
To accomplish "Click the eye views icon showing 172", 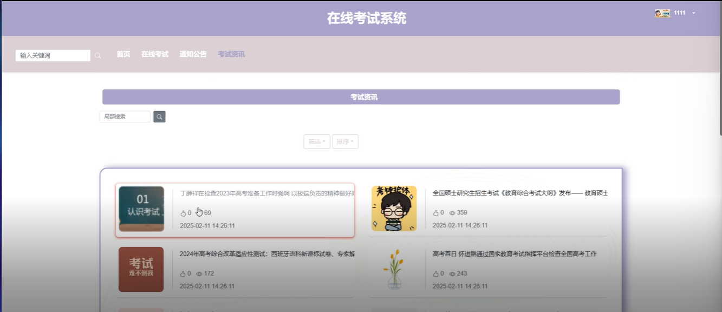I will [x=199, y=274].
